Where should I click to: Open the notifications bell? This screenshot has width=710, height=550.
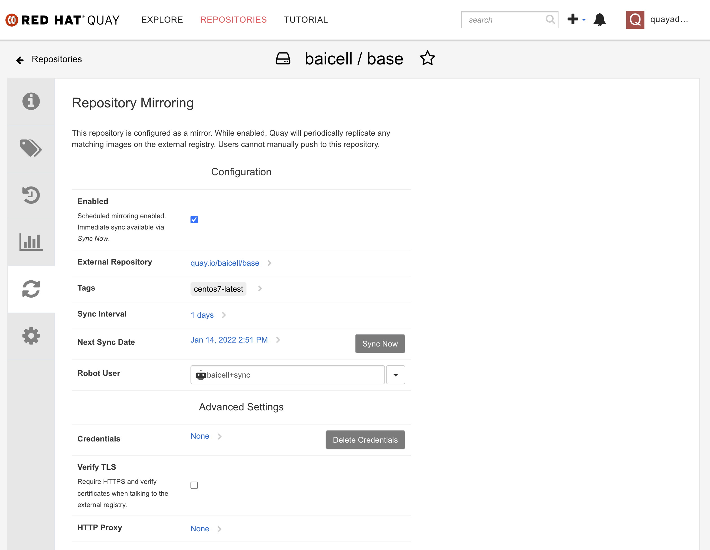tap(599, 20)
